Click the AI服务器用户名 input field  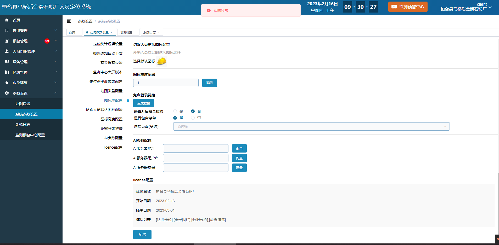tap(196, 158)
